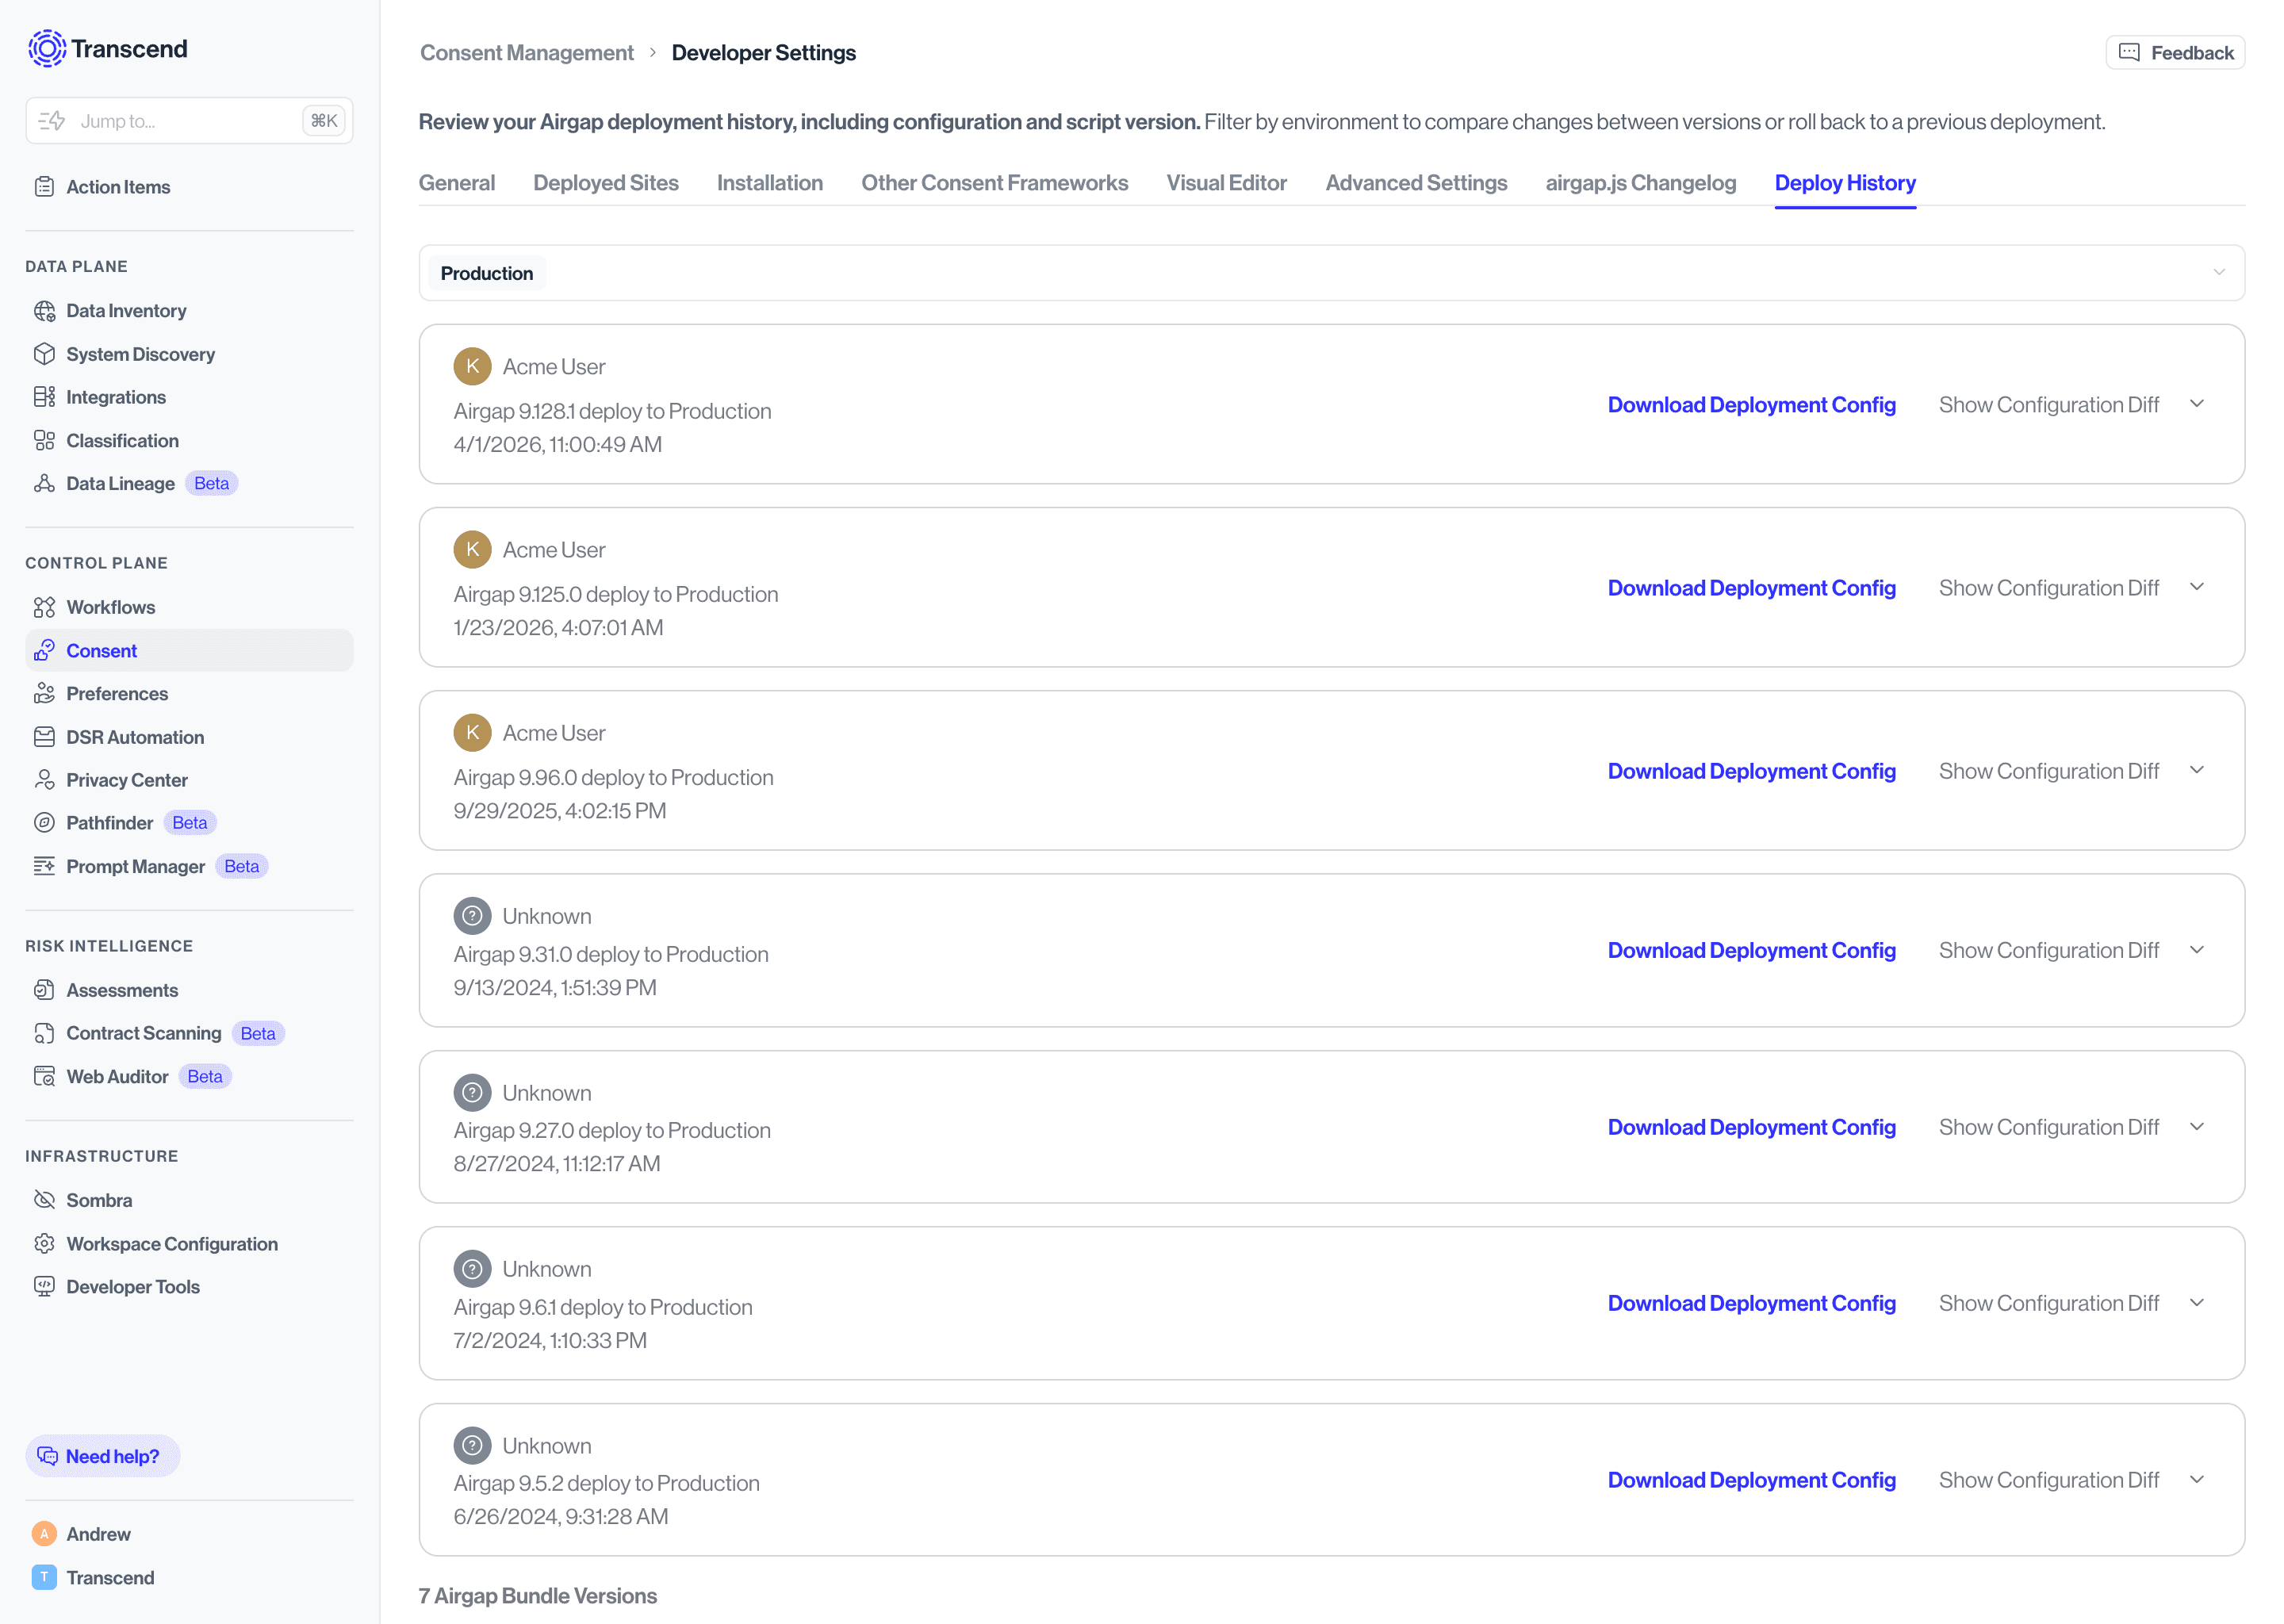Click Developer Settings breadcrumb text
2284x1624 pixels.
click(763, 53)
